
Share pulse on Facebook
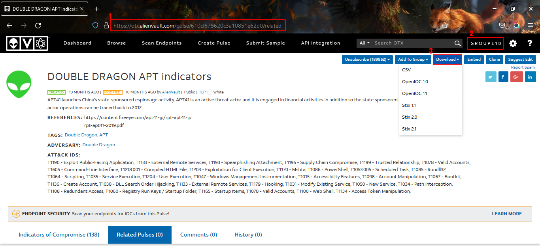coord(503,77)
